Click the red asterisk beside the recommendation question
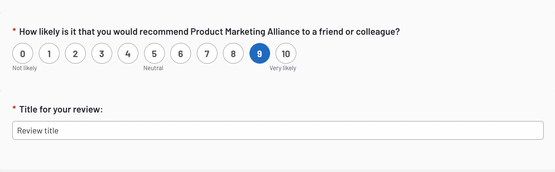 point(14,31)
